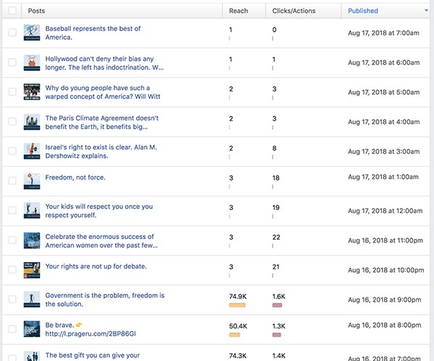Click the Reach column header

pos(238,11)
